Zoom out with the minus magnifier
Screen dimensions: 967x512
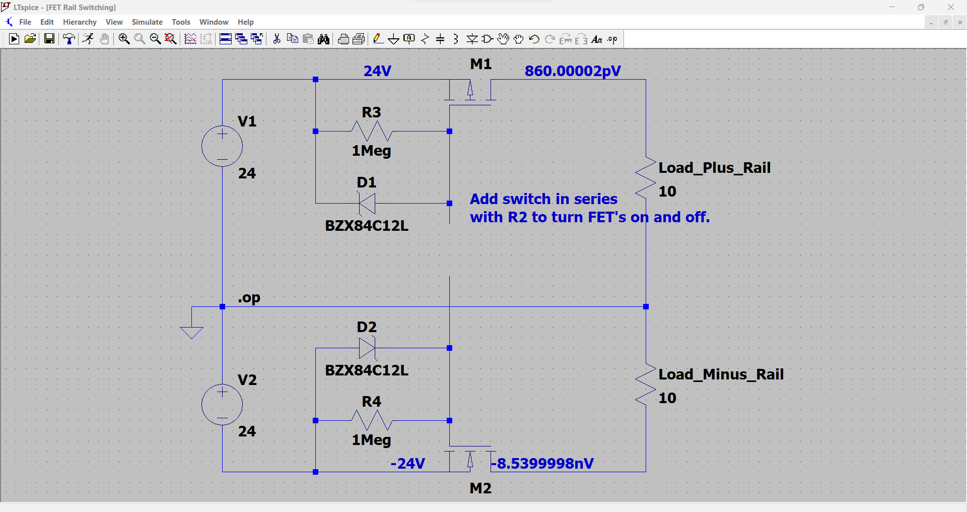coord(155,39)
